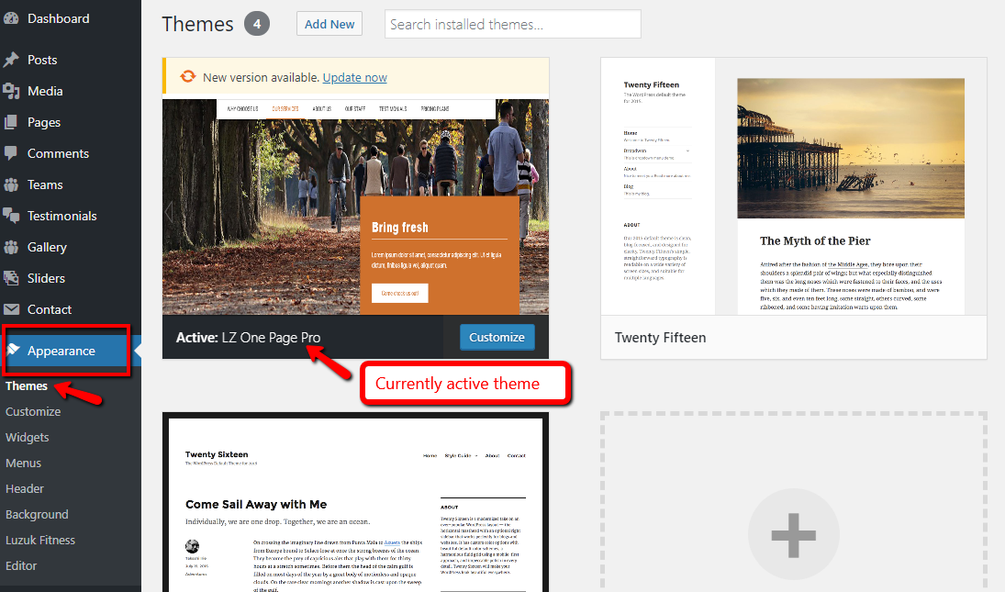1005x592 pixels.
Task: Click the update refresh icon in notice
Action: [x=188, y=77]
